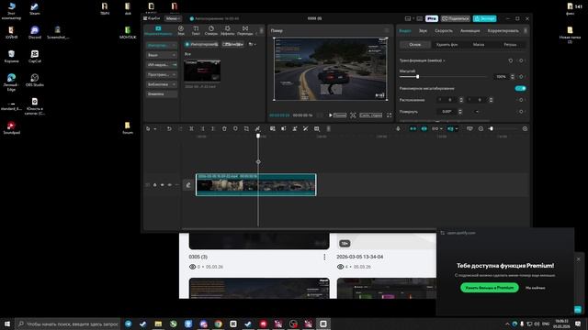Click the Pro upgrade button
This screenshot has height=330, width=588.
click(432, 18)
